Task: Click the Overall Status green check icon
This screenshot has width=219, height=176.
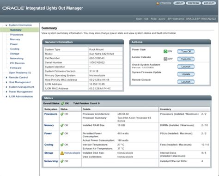Action: [x=62, y=103]
